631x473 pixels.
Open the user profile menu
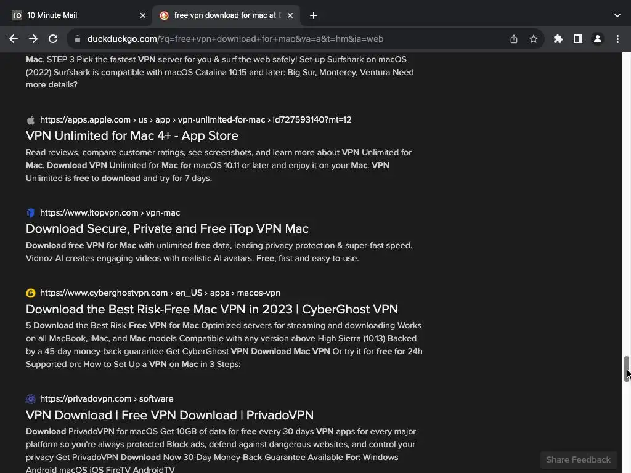coord(598,39)
